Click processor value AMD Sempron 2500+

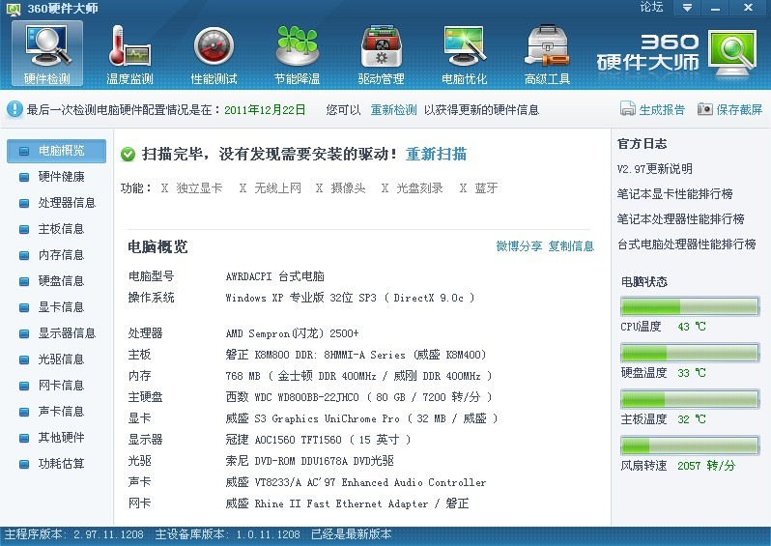(x=292, y=333)
